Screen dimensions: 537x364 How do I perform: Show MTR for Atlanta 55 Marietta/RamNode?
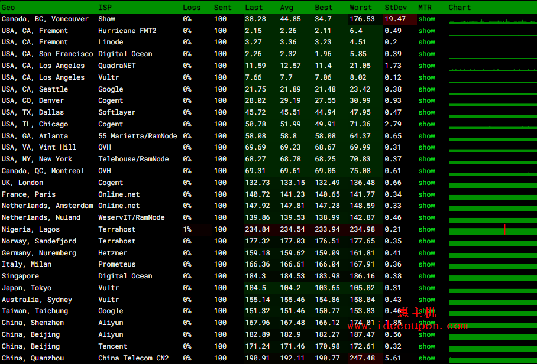pos(427,136)
